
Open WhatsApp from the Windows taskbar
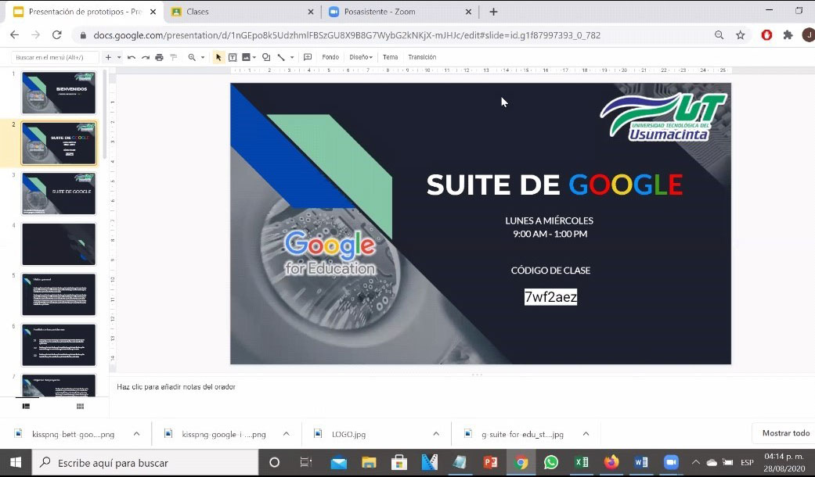[551, 463]
